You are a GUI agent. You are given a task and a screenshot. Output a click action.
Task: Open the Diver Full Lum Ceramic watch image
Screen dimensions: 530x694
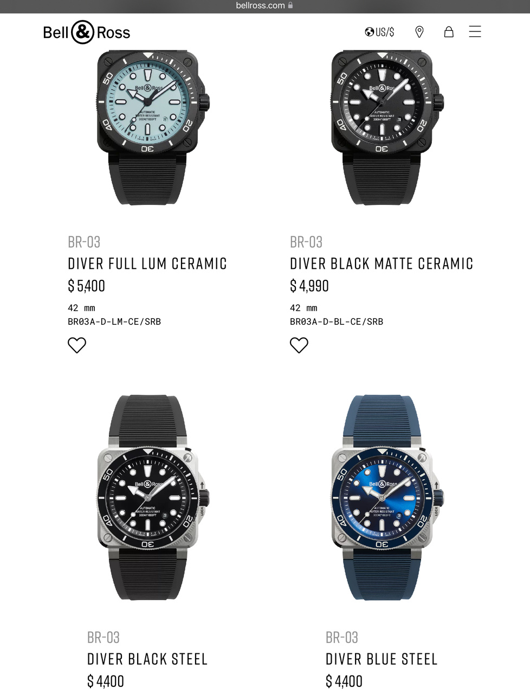(153, 128)
